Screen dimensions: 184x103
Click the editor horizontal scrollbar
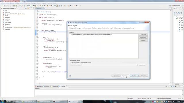pos(104,84)
